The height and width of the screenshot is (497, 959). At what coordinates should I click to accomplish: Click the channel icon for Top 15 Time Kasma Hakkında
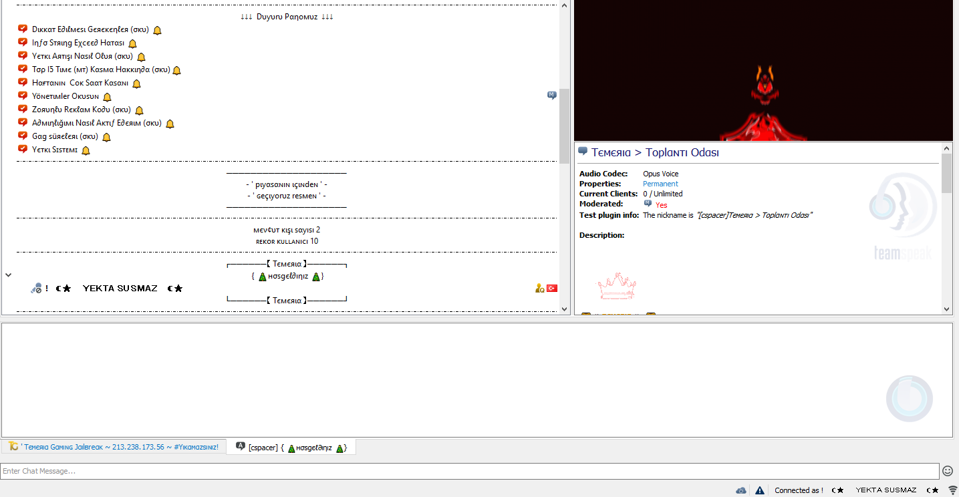coord(23,69)
